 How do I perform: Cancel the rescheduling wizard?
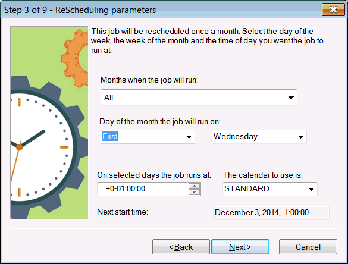click(x=308, y=247)
